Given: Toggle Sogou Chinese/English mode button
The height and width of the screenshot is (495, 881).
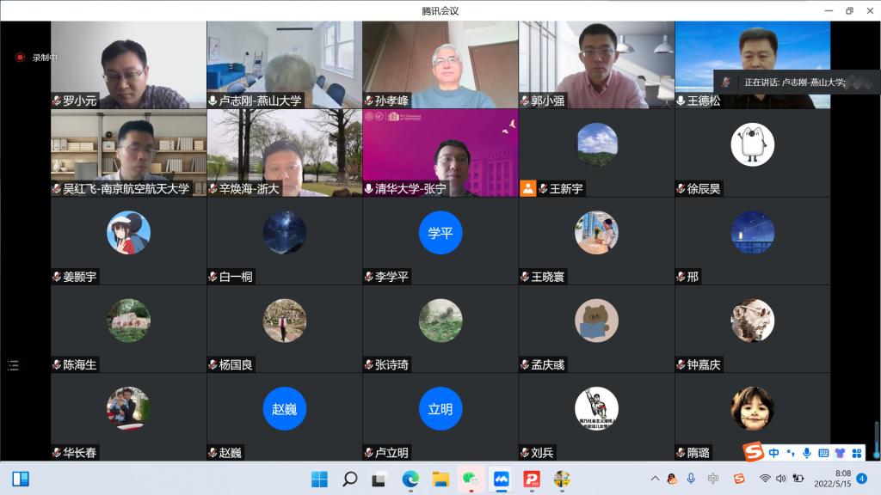Looking at the screenshot, I should tap(774, 452).
